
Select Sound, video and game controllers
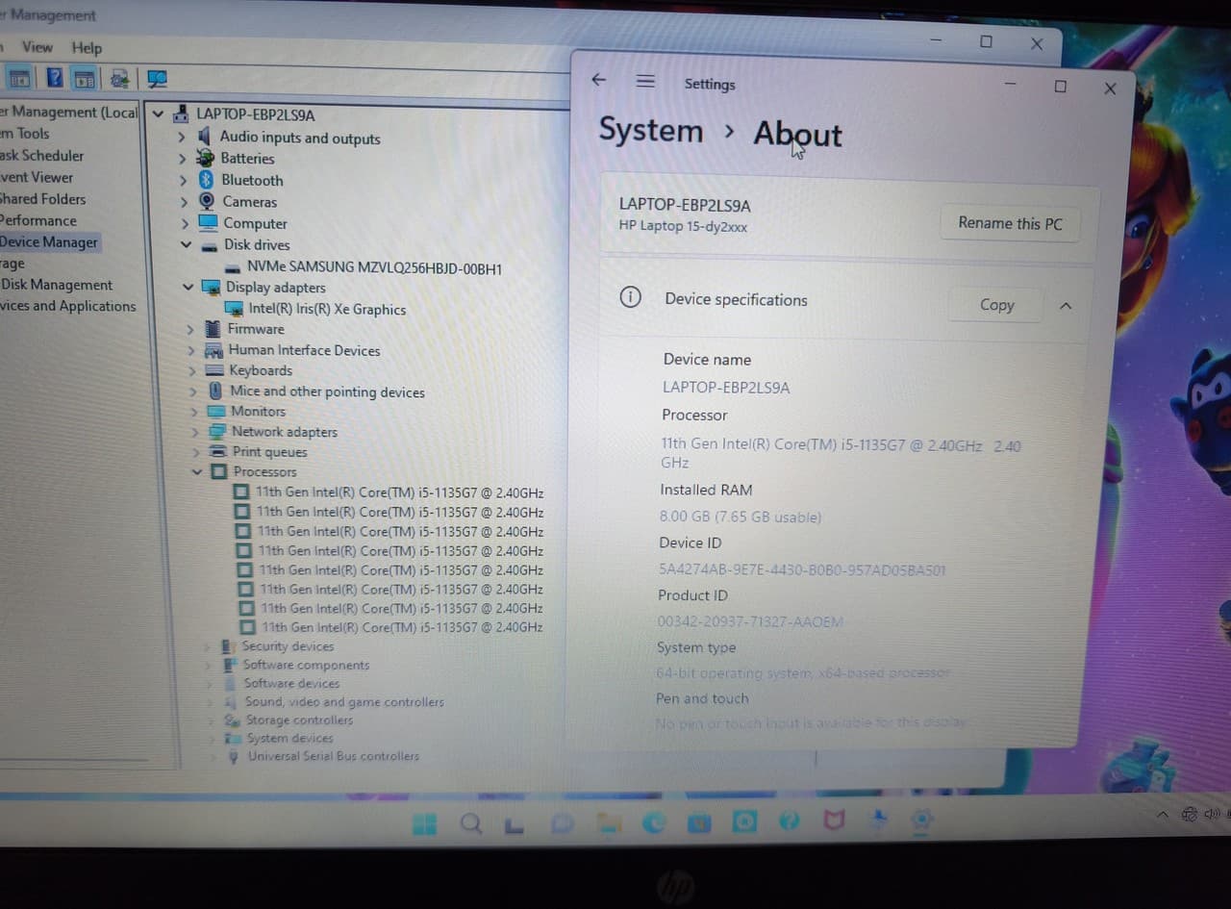[x=344, y=702]
